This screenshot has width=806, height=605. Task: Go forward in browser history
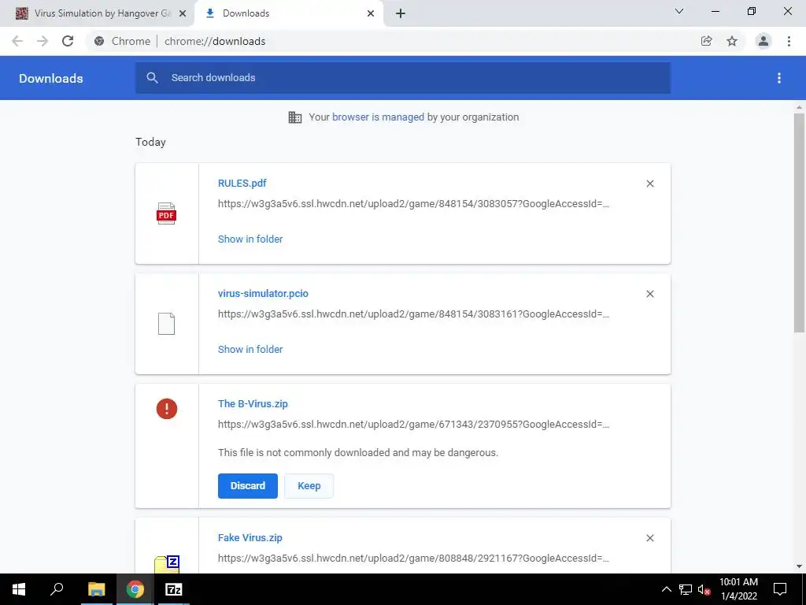pos(43,41)
